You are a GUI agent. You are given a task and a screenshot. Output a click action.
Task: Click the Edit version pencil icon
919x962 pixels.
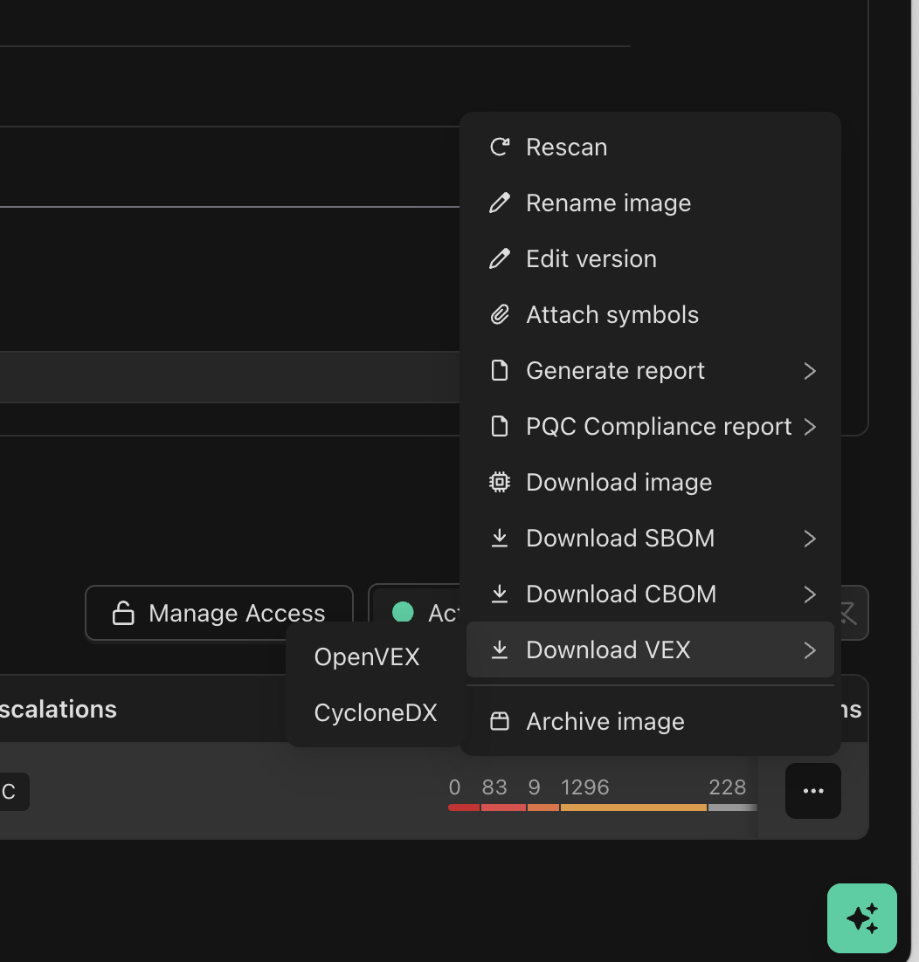500,258
